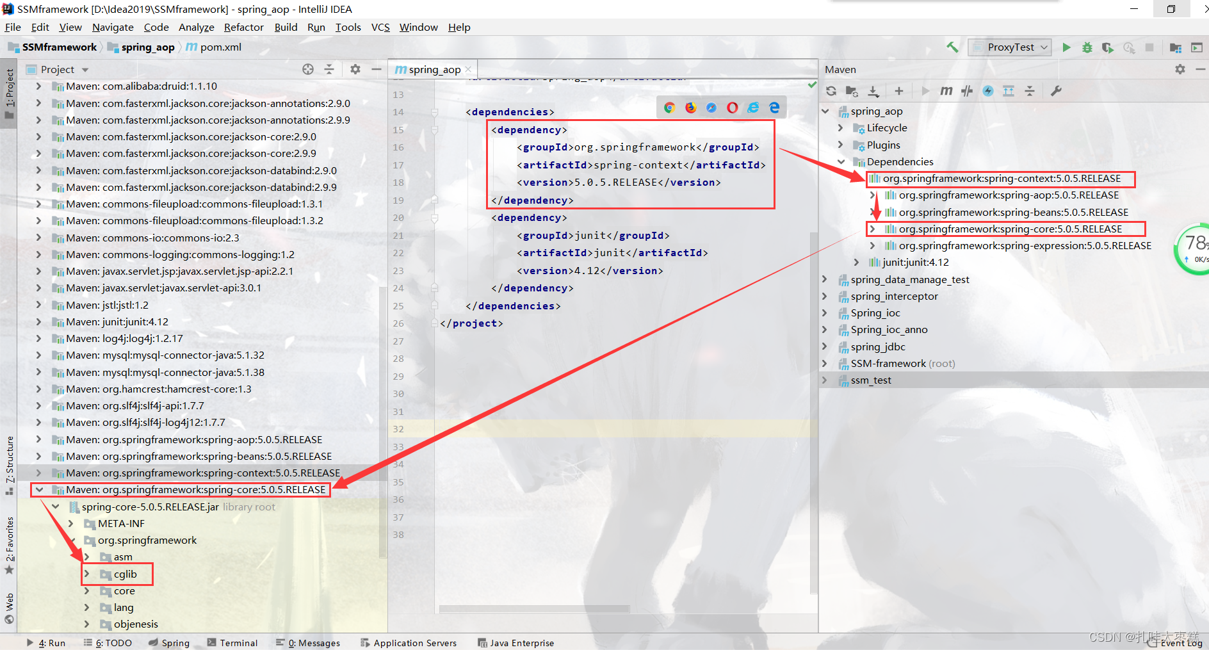Download sources and documentation in Maven panel
The height and width of the screenshot is (650, 1209).
click(873, 91)
